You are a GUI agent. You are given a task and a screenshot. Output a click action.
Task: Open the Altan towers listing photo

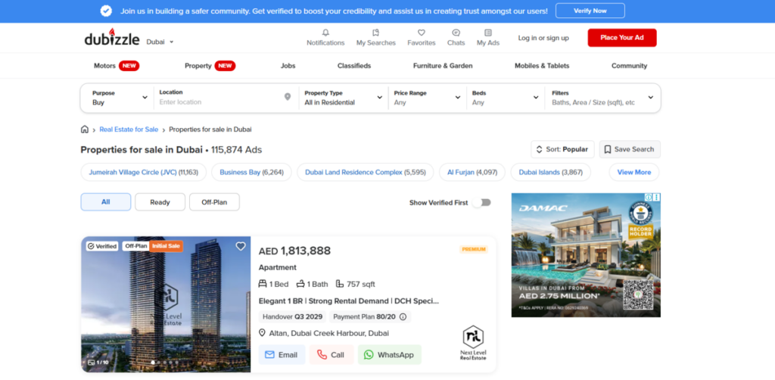tap(166, 304)
